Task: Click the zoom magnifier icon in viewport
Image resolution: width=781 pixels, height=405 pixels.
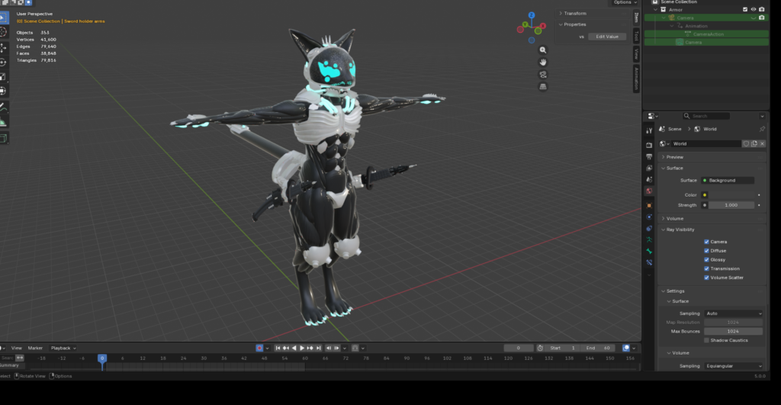Action: tap(543, 50)
